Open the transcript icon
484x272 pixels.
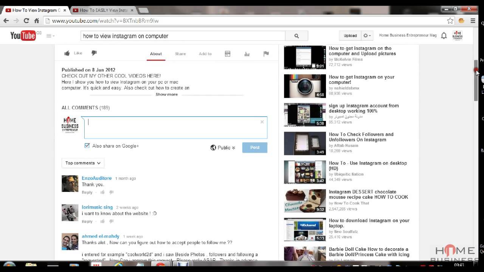pyautogui.click(x=228, y=54)
